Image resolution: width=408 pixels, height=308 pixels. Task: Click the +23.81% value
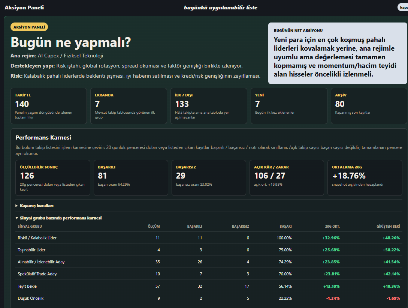[331, 274]
